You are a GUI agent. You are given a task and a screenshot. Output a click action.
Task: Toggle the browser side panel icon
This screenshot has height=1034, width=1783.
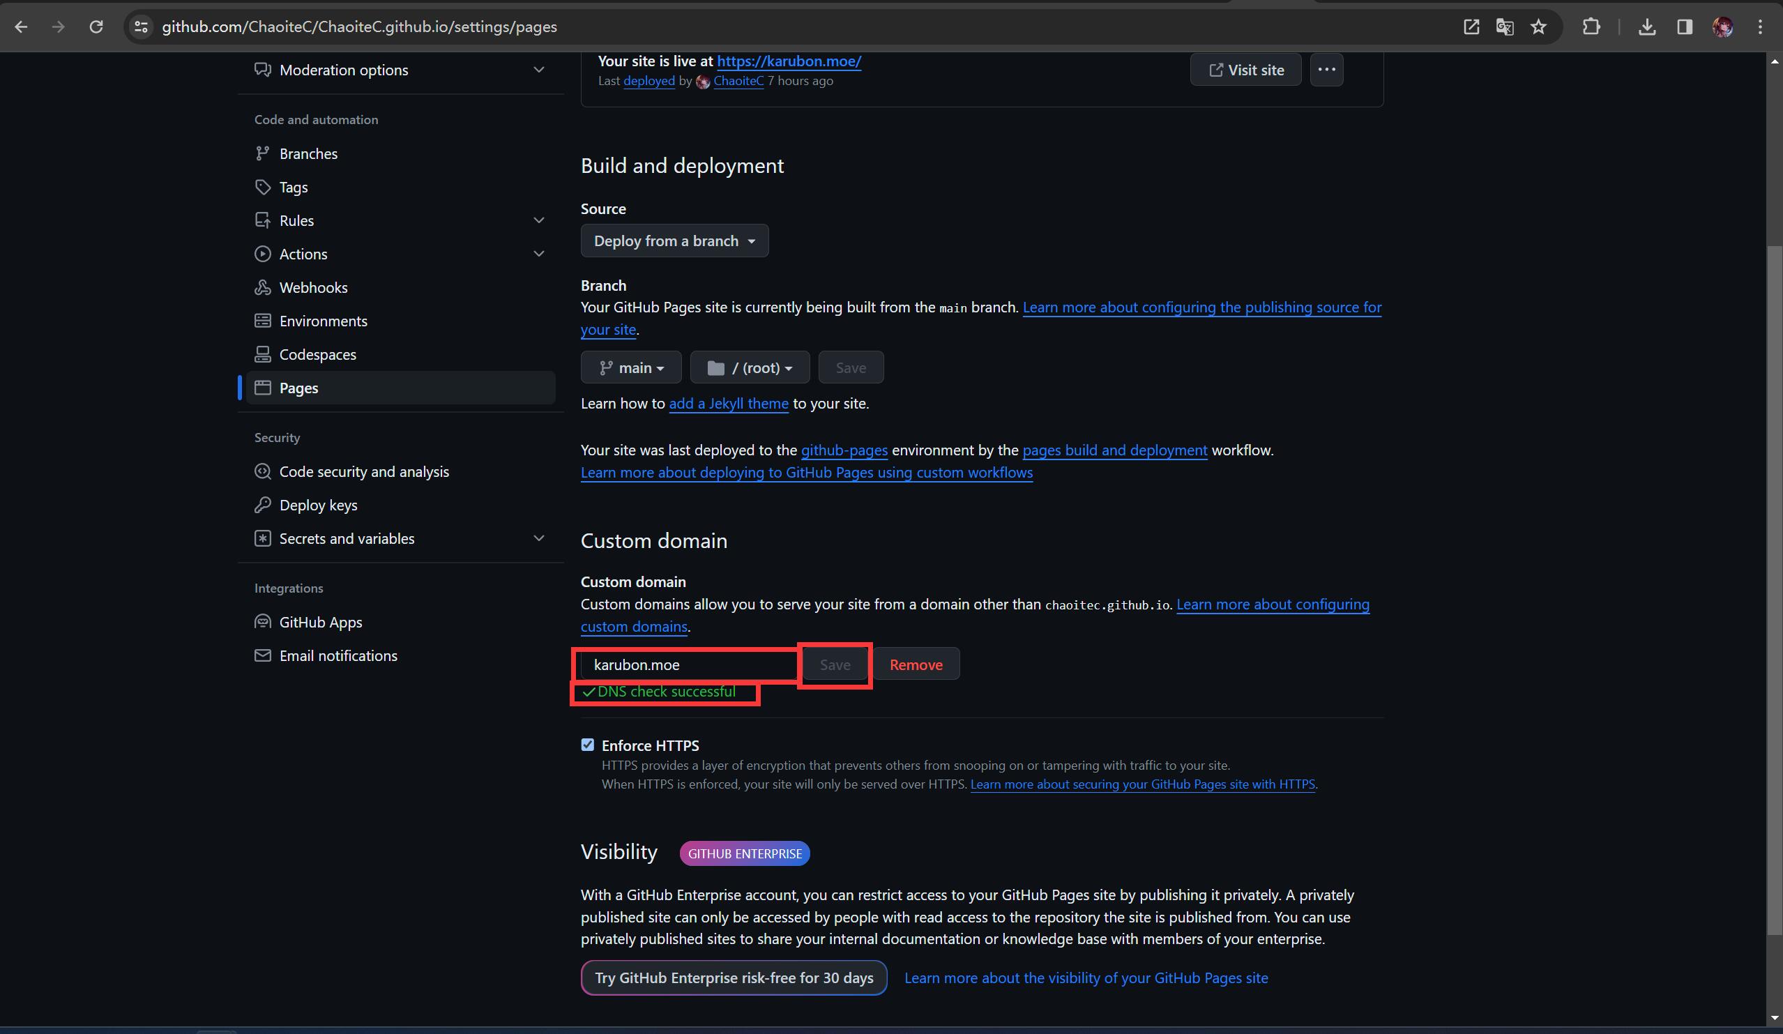click(x=1685, y=27)
